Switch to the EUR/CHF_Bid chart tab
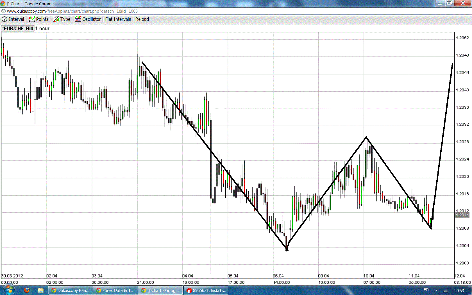The height and width of the screenshot is (295, 472). tap(17, 28)
